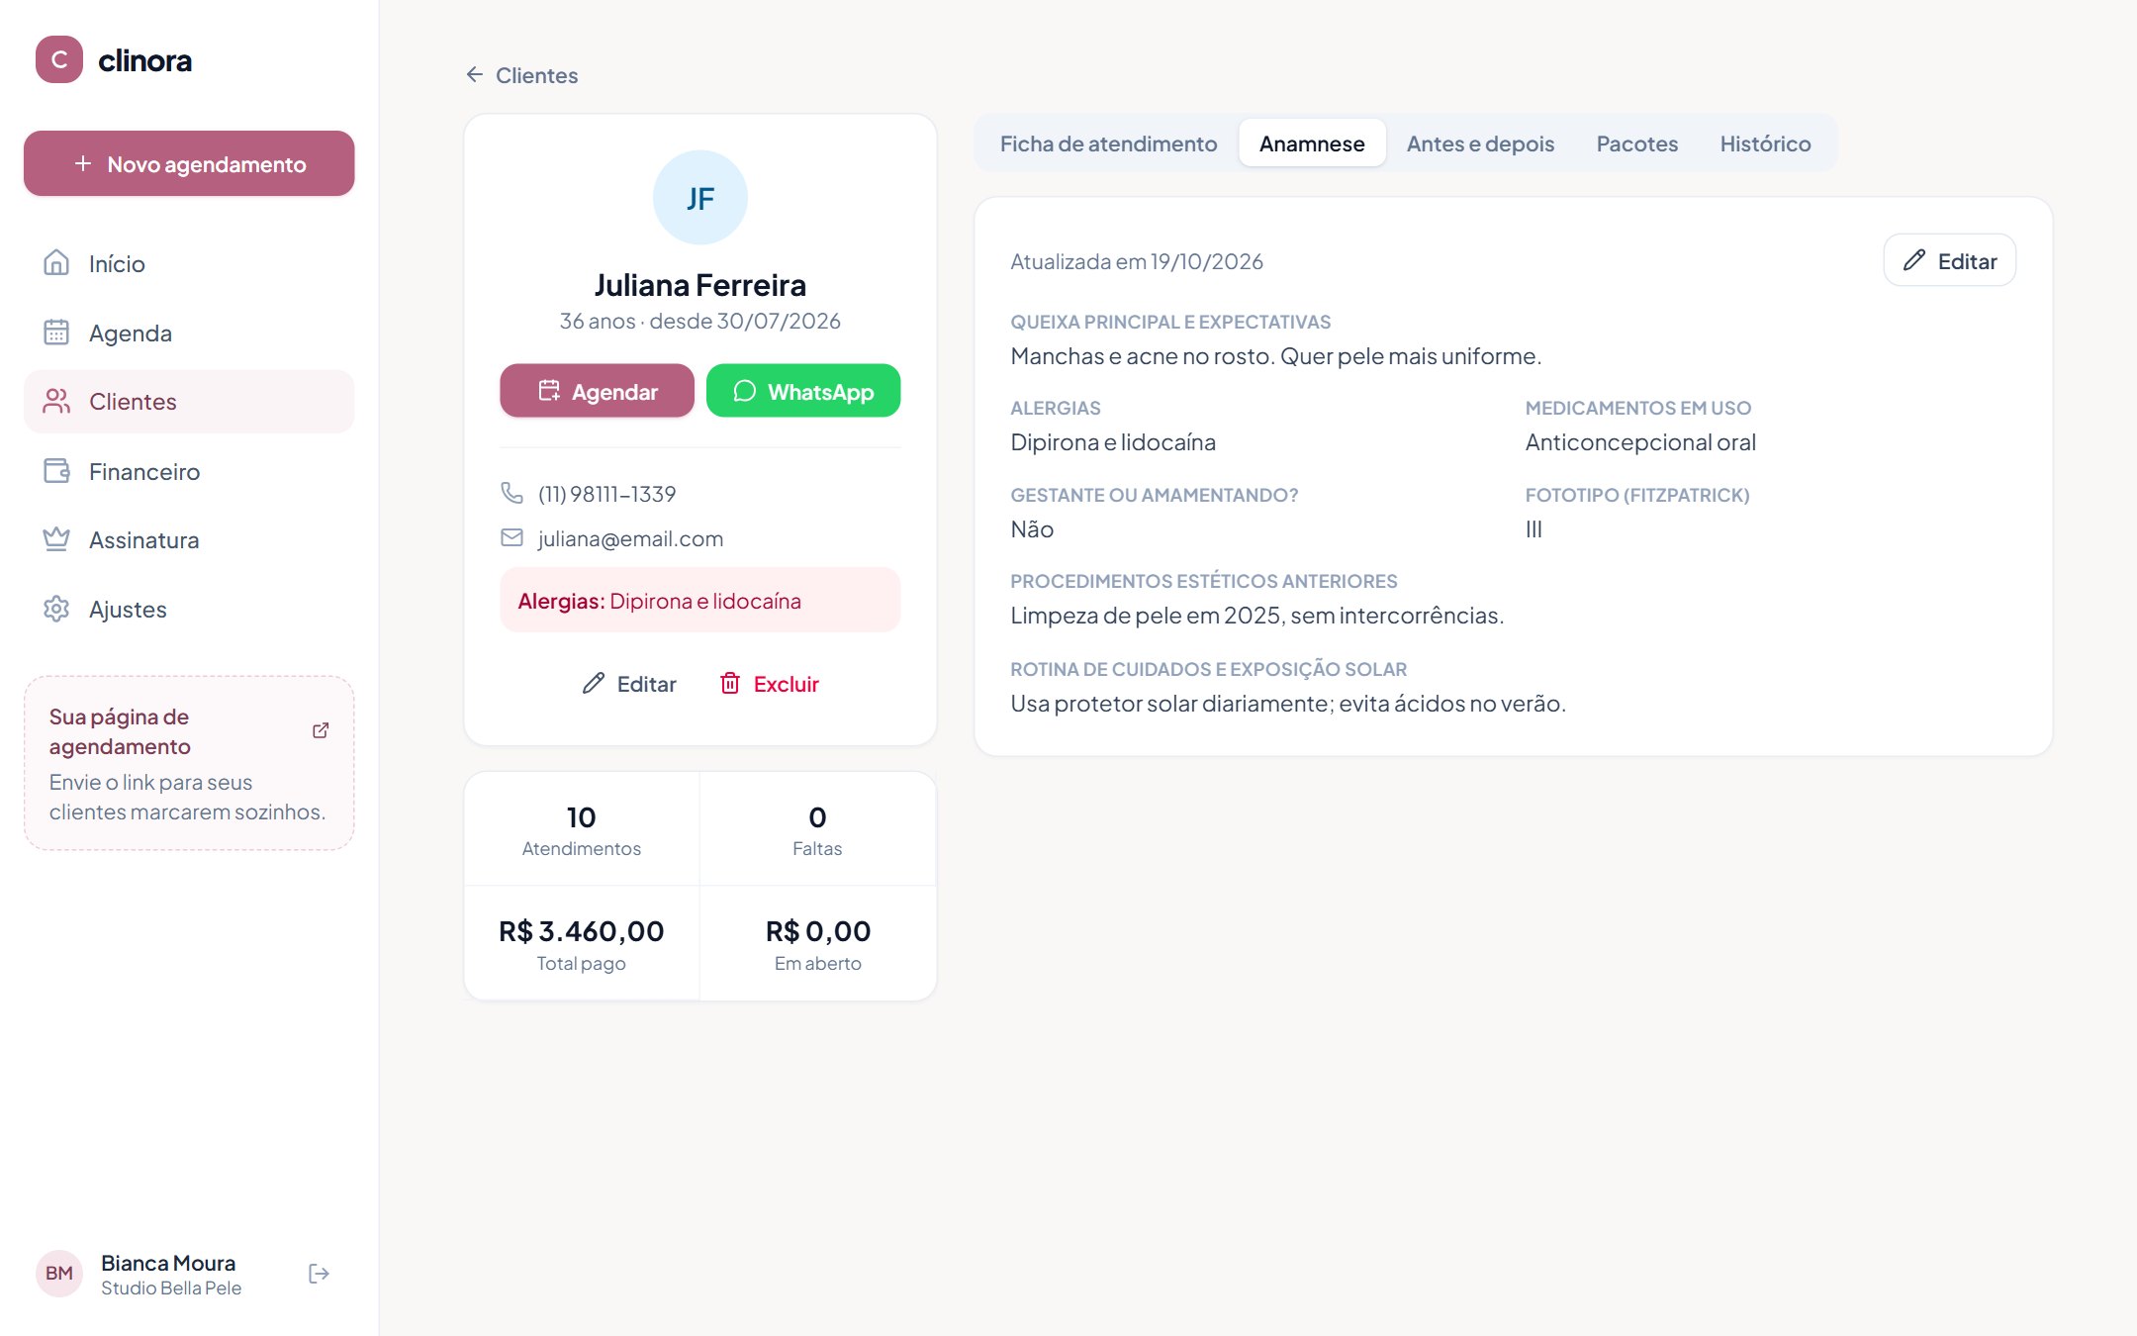Click the gear icon beside Ajustes
The width and height of the screenshot is (2137, 1336).
(x=56, y=609)
